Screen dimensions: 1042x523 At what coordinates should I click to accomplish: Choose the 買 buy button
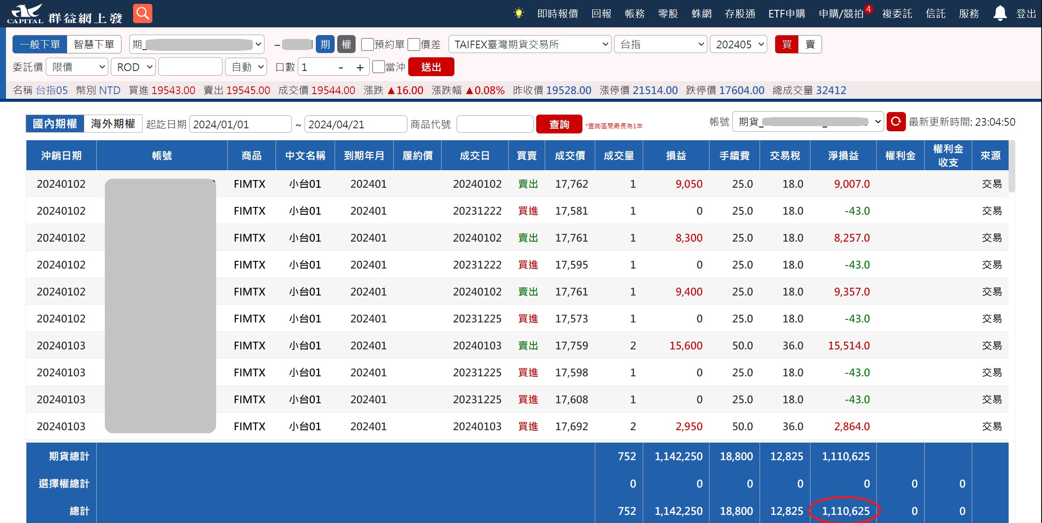(x=787, y=44)
